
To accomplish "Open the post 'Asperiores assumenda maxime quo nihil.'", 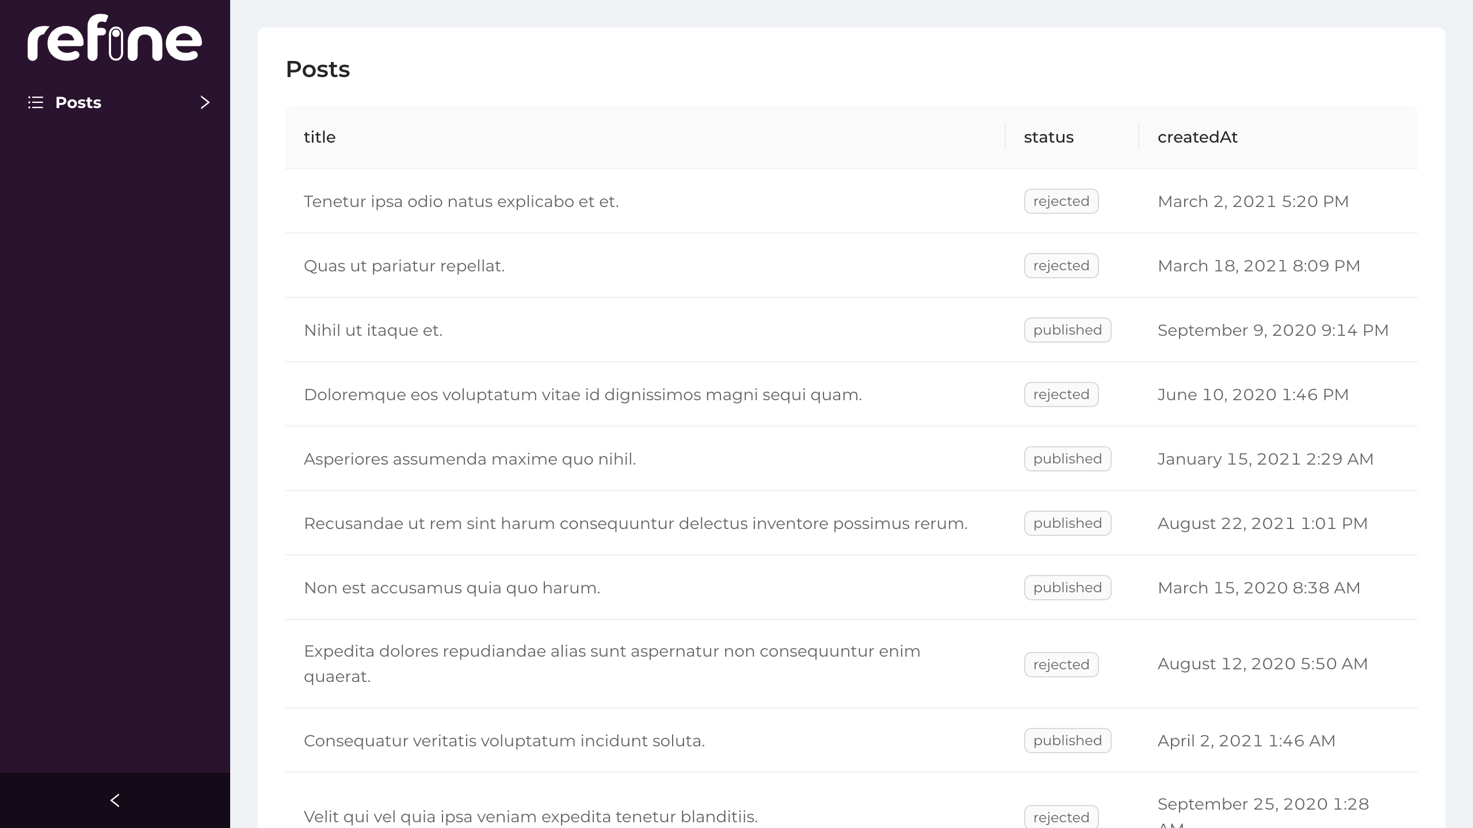I will coord(470,458).
